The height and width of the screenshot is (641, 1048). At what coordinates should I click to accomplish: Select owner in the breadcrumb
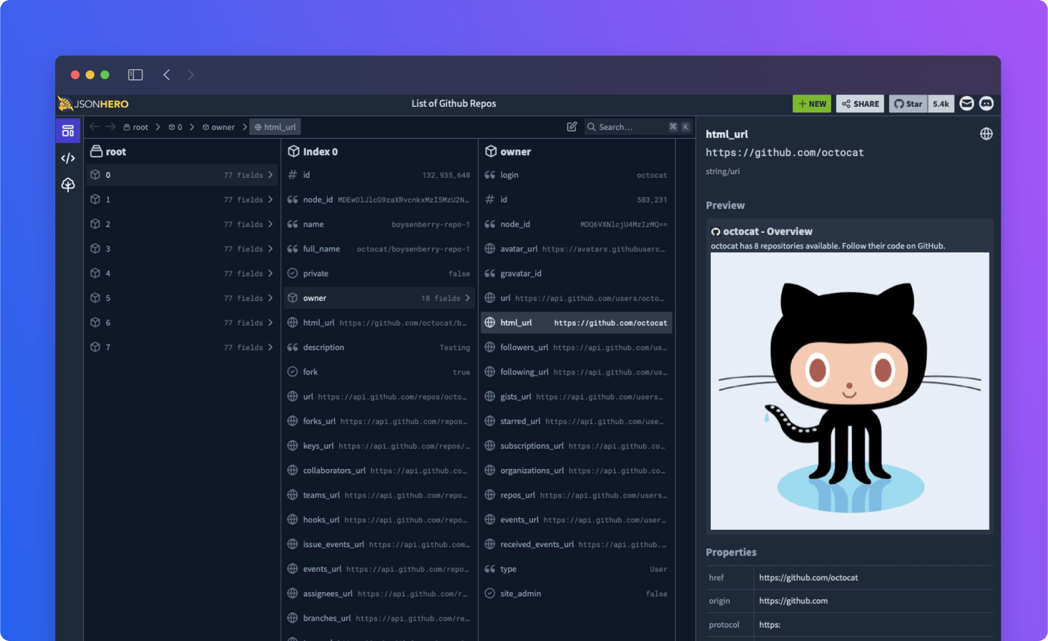218,127
